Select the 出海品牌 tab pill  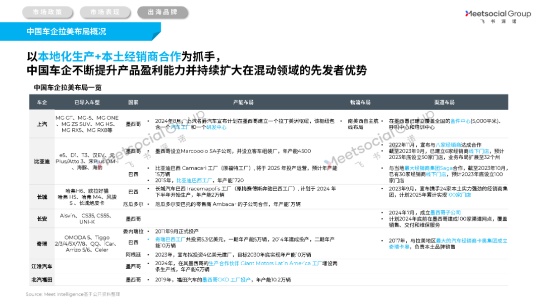[162, 12]
